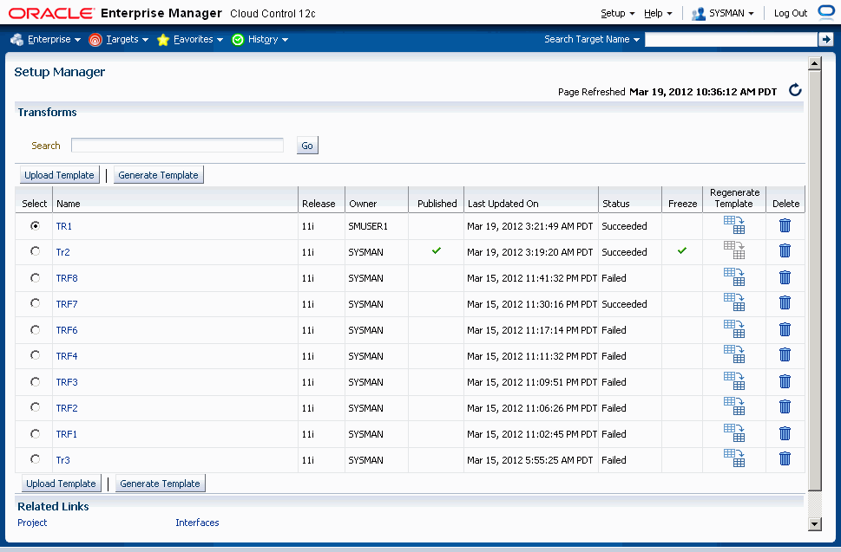Click the Search Target Name text field
The width and height of the screenshot is (841, 552).
pos(731,39)
